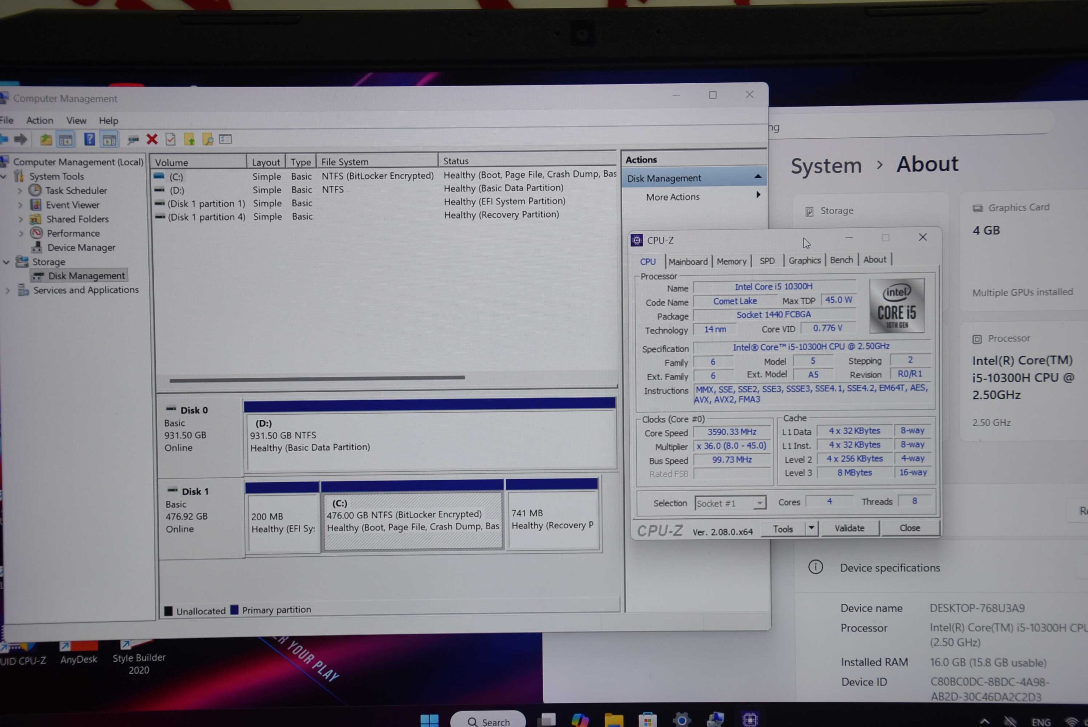Click the horizontal scrollbar in volume list
Viewport: 1088px width, 727px height.
point(317,378)
